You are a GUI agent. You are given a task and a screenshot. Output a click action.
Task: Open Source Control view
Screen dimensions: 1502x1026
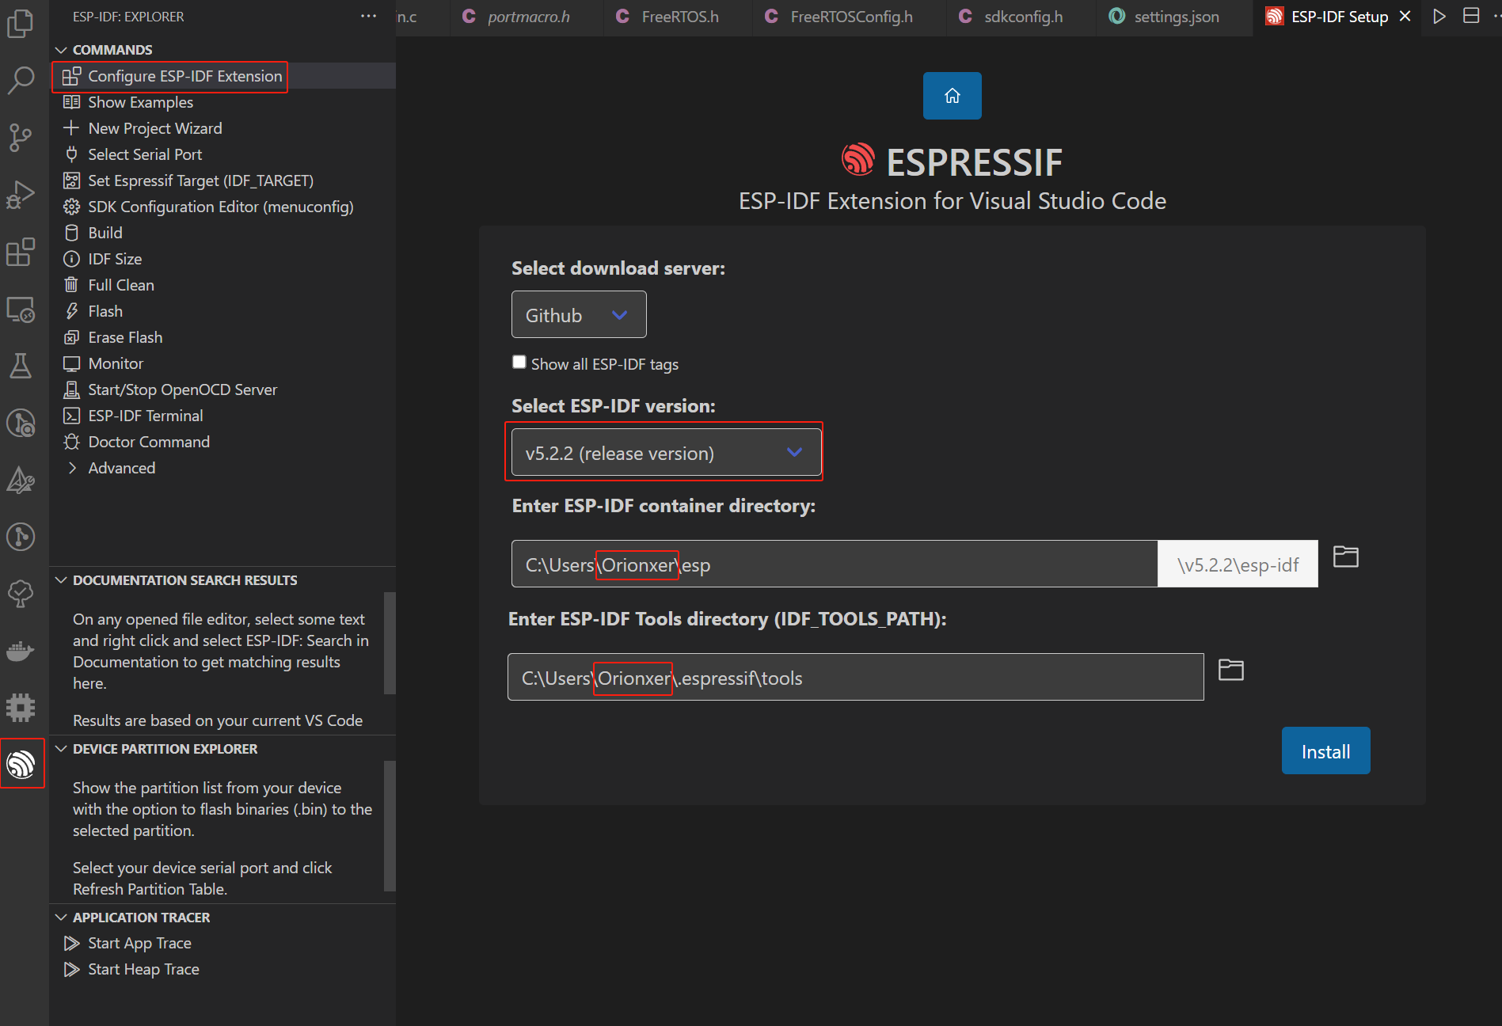coord(21,137)
